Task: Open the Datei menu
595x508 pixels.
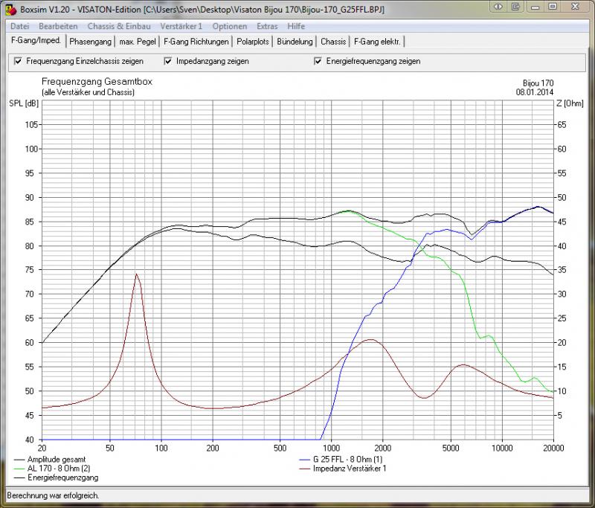Action: click(x=20, y=26)
